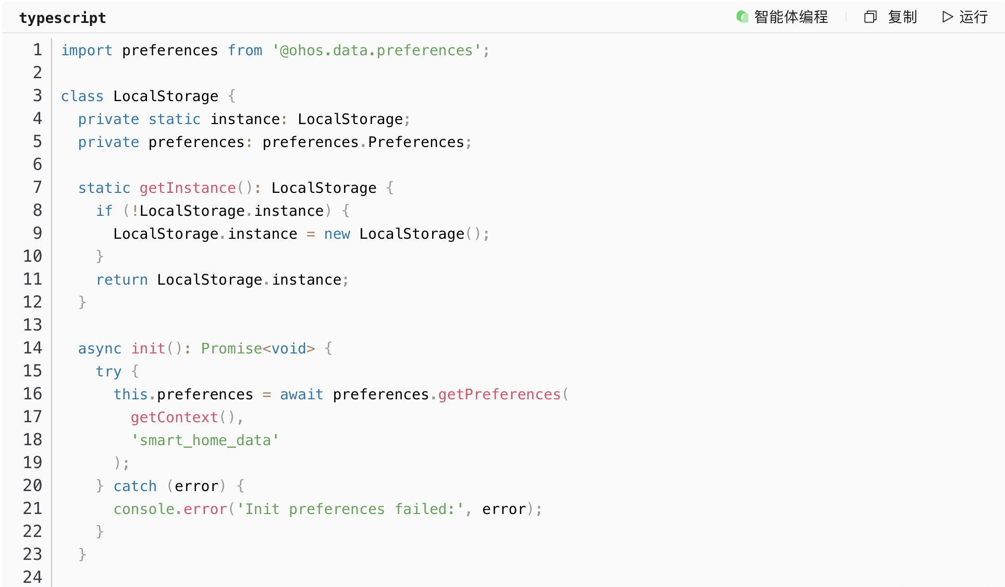This screenshot has width=1005, height=587.
Task: Click the copy icon beside 复制
Action: coord(870,17)
